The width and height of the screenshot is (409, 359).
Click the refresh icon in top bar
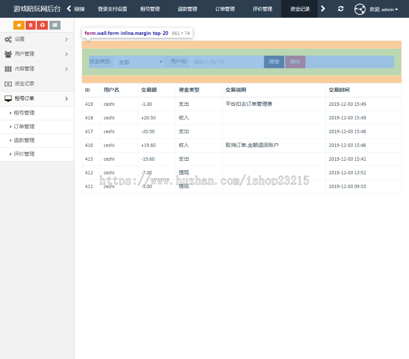[x=341, y=9]
